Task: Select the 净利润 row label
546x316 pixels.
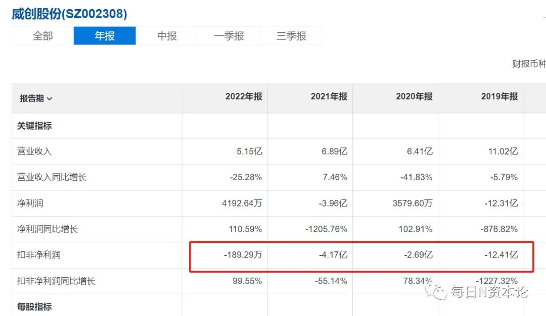Action: [30, 203]
